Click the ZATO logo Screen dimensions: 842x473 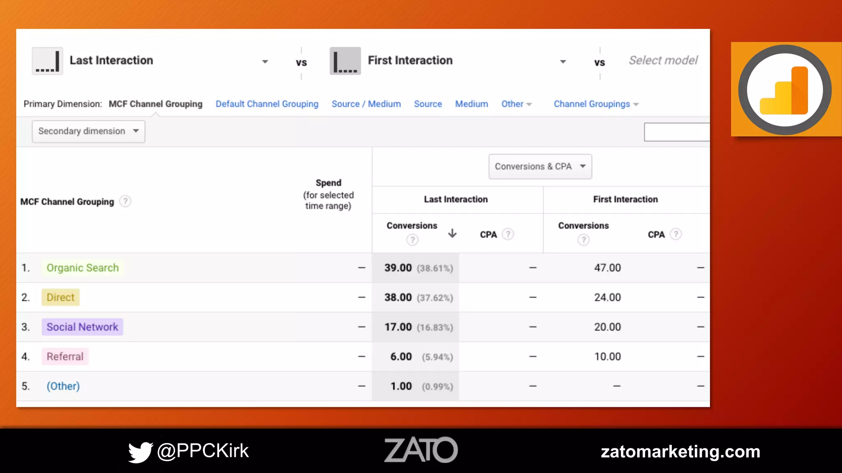point(421,450)
